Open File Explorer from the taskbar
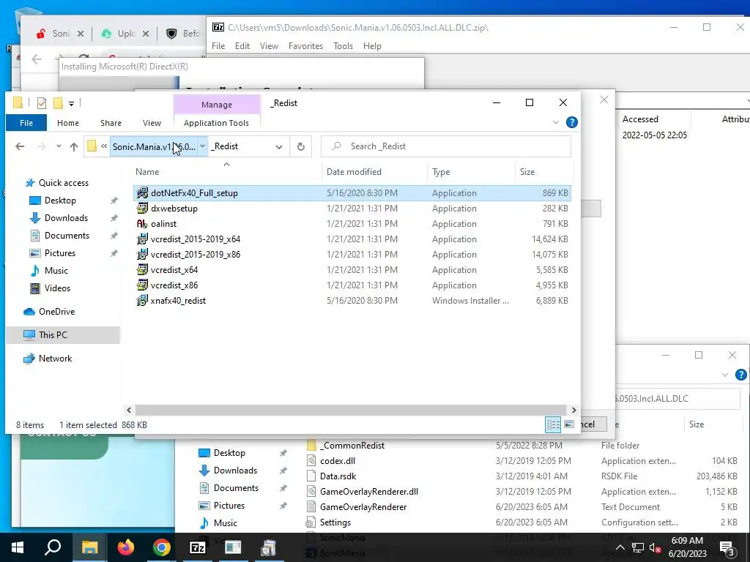Viewport: 750px width, 562px height. (89, 547)
